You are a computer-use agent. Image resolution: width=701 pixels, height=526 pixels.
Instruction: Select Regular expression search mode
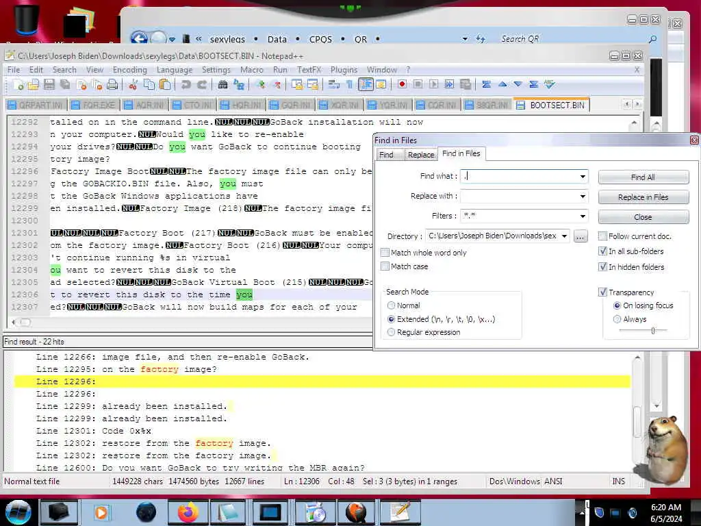tap(391, 332)
